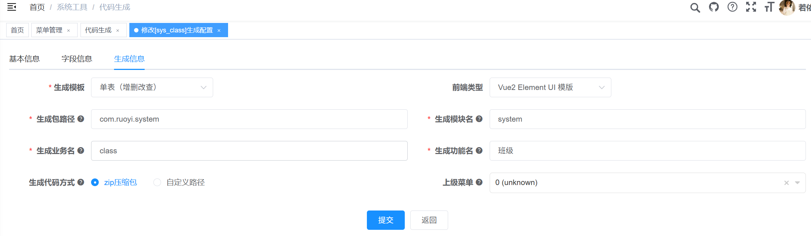Viewport: 811px width, 236px height.
Task: Click the 提交 submit button
Action: click(x=386, y=220)
